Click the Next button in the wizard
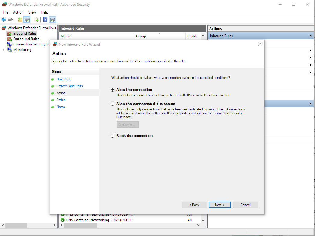 220,205
